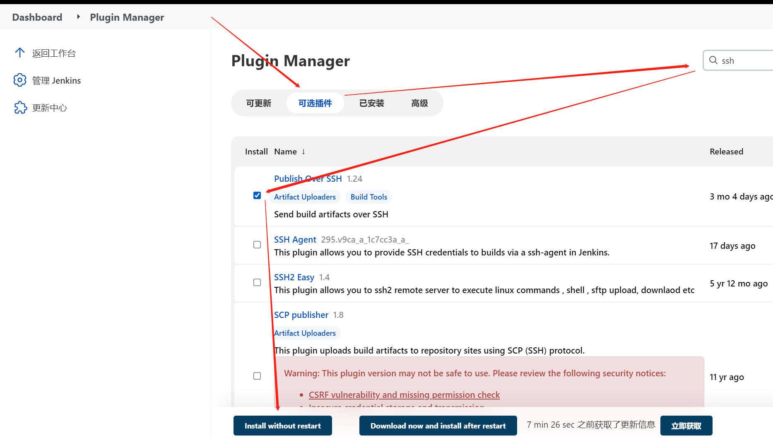Tick the SSH Agent plugin checkbox
This screenshot has width=773, height=438.
(x=257, y=245)
